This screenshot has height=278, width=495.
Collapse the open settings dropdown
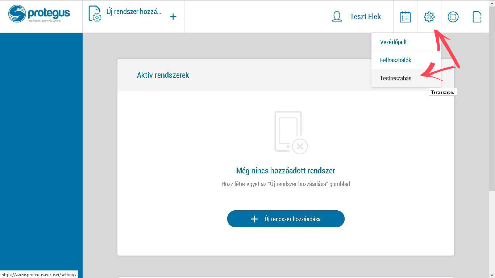click(429, 16)
